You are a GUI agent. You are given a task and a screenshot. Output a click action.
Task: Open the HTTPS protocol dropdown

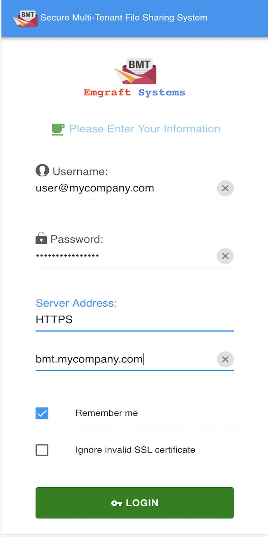coord(135,320)
